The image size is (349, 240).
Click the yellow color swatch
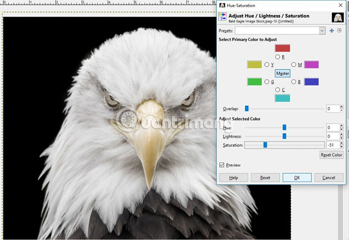[255, 65]
